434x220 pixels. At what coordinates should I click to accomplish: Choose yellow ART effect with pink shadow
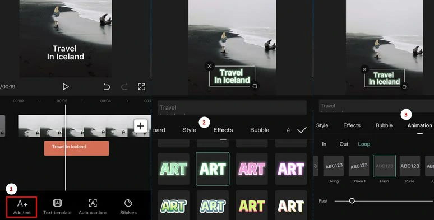tap(252, 205)
